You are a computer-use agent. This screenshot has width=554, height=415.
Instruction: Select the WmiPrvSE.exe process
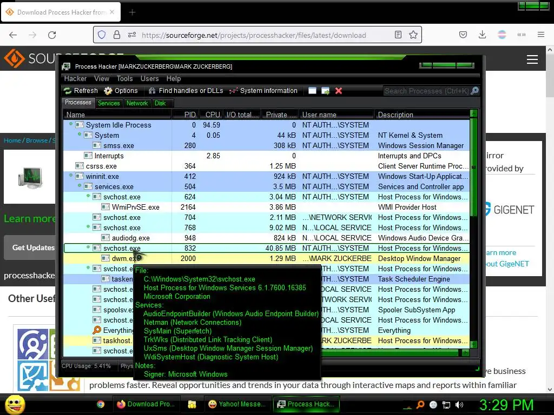click(x=266, y=207)
